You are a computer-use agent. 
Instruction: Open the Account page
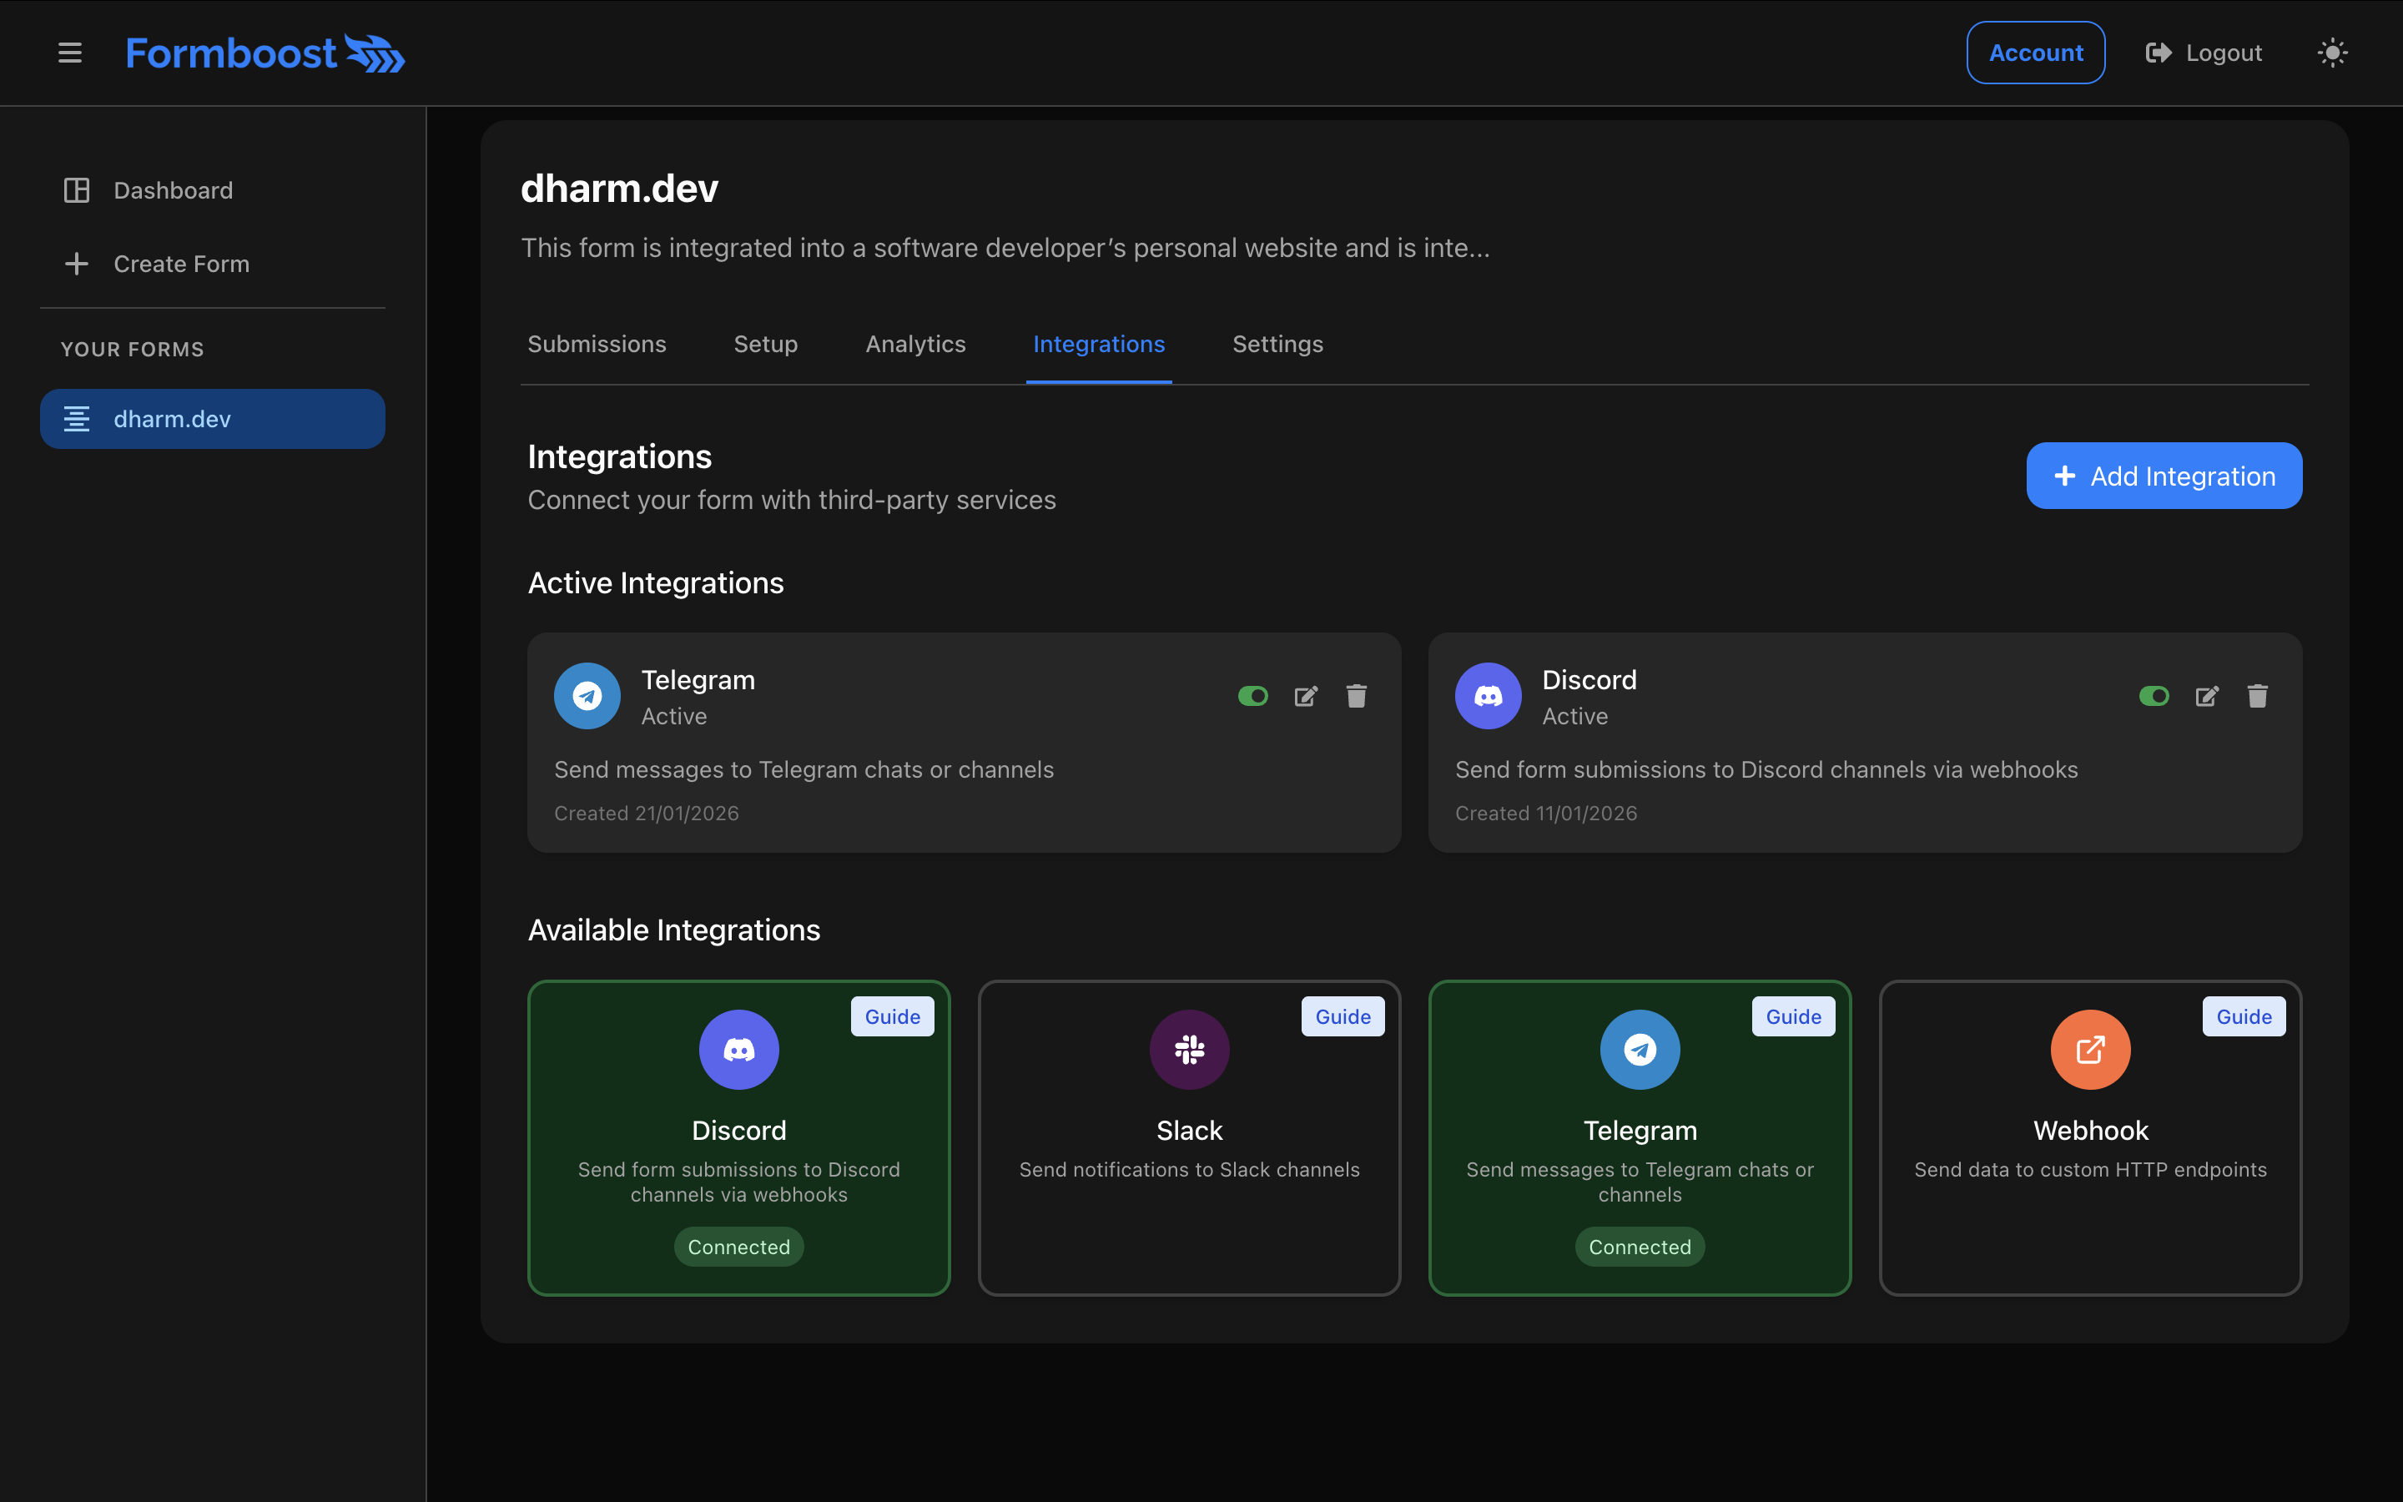[x=2034, y=53]
